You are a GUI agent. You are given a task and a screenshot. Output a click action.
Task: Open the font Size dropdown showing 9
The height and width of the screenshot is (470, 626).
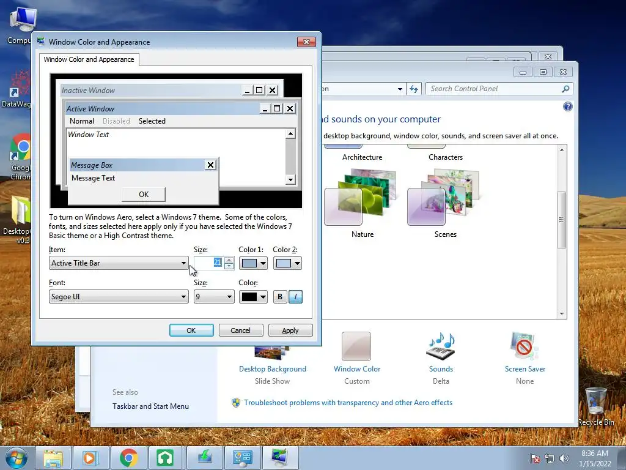(214, 297)
